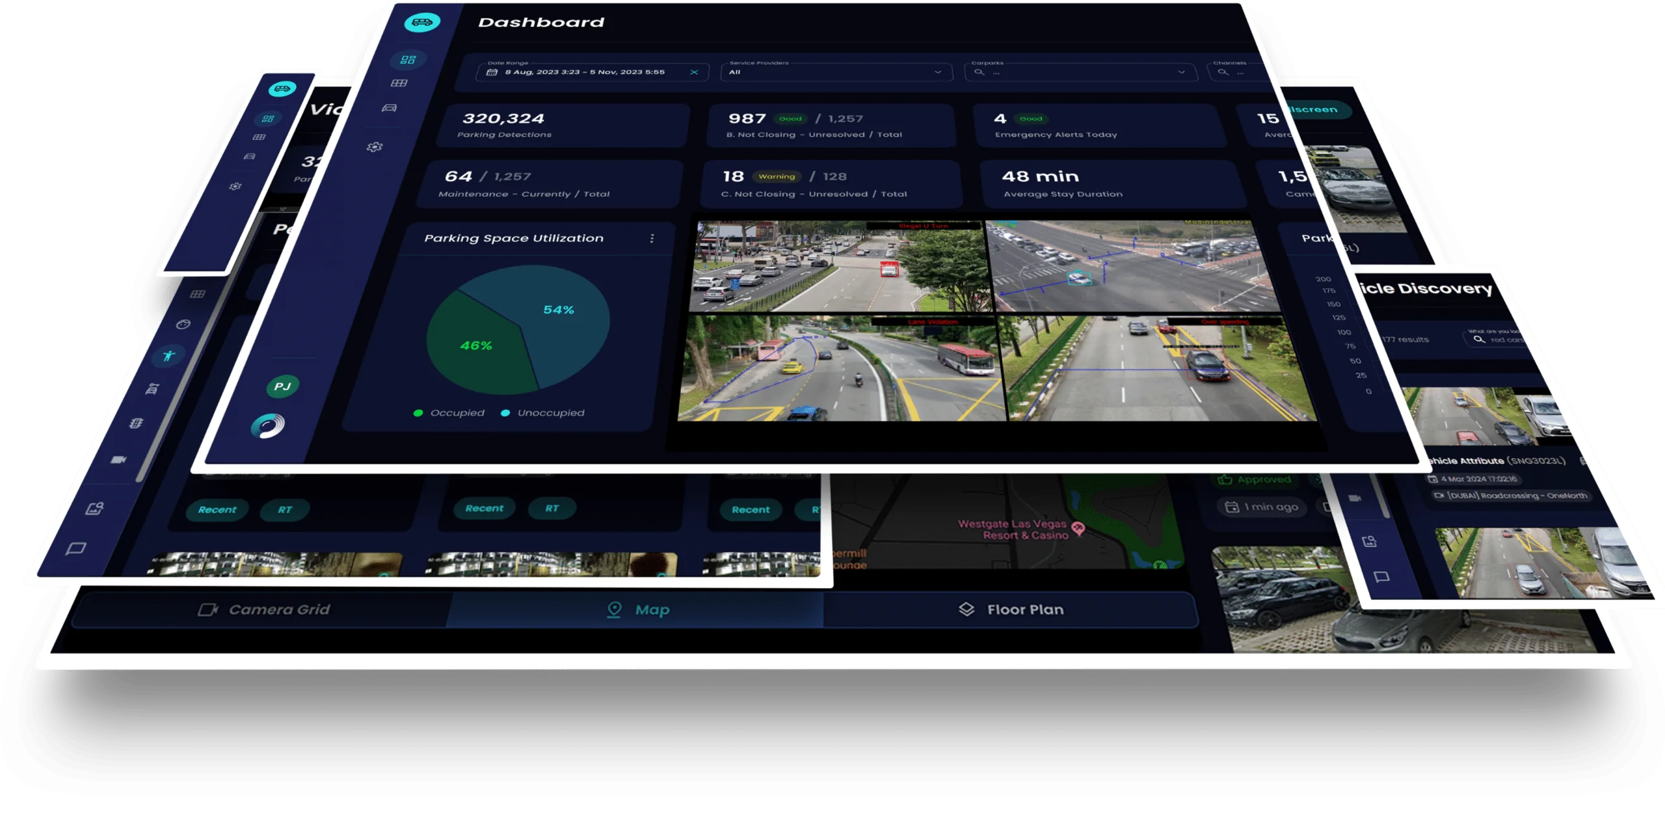The image size is (1665, 823).
Task: Click the Good badge next to 987
Action: point(790,119)
